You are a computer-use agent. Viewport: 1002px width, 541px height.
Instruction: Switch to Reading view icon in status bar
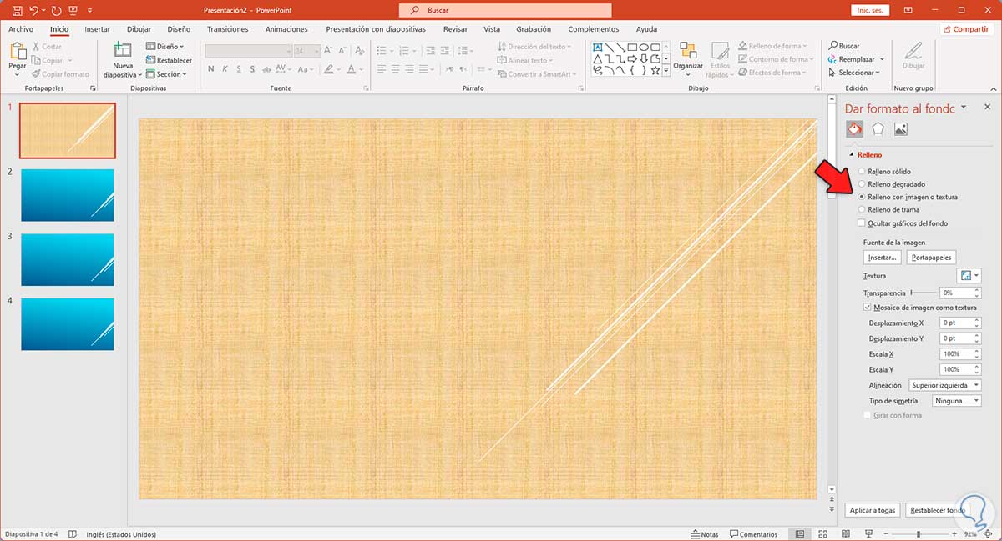845,534
